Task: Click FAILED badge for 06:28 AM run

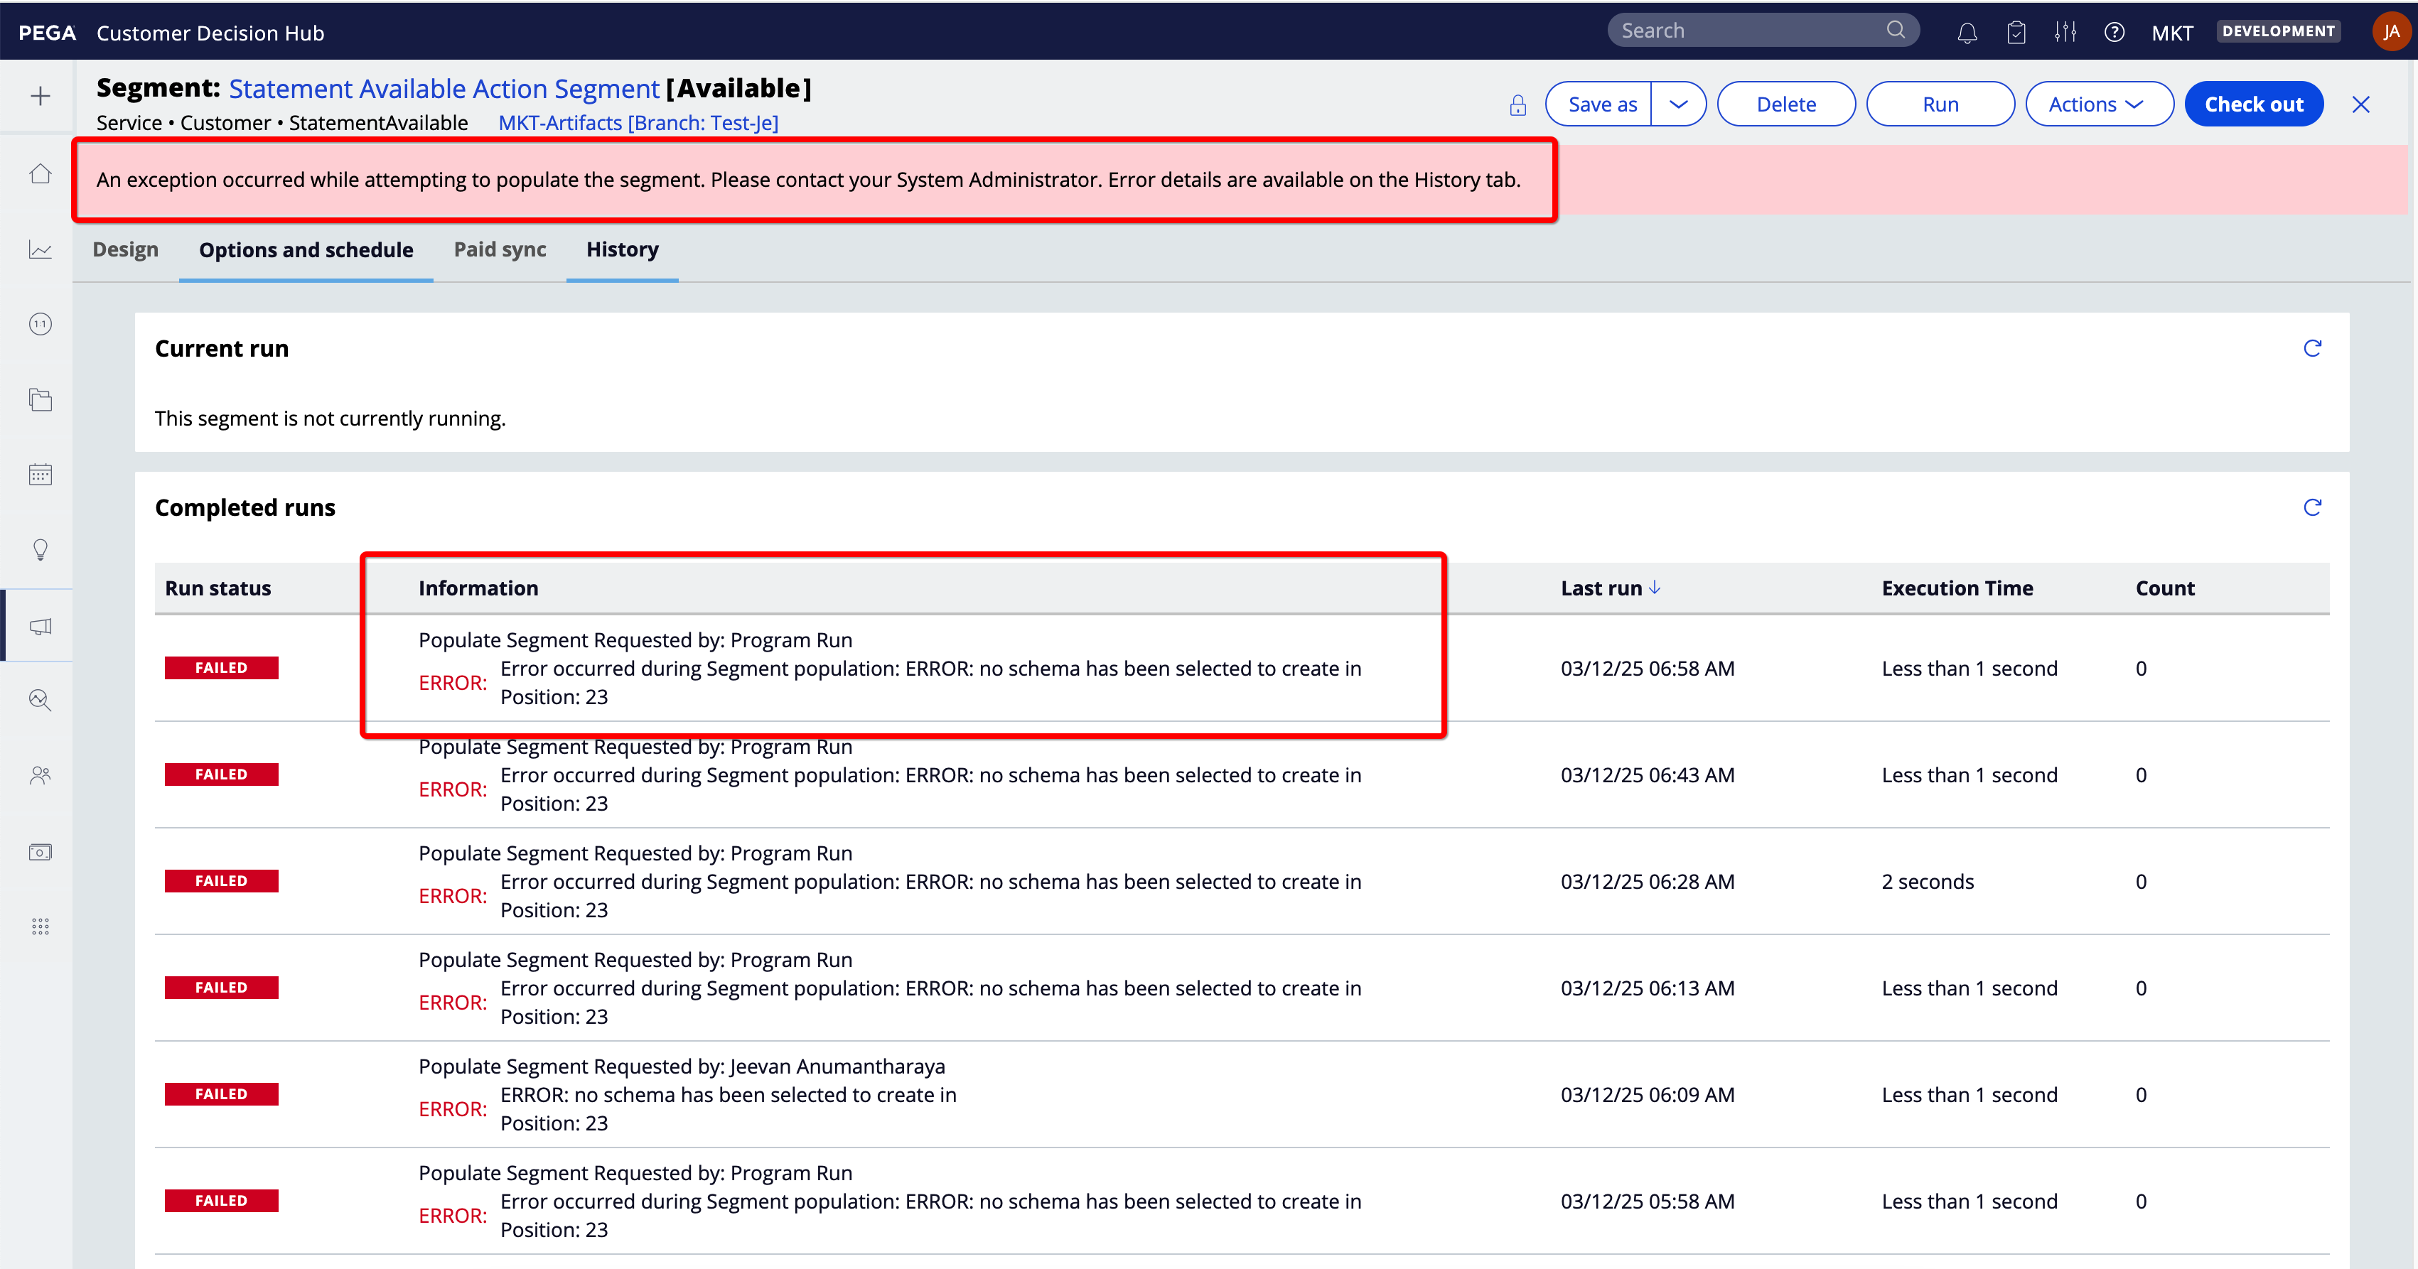Action: (x=222, y=881)
